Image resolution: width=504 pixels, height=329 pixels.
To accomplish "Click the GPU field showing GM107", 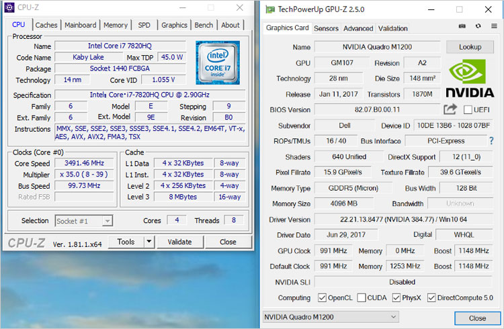I will 342,62.
